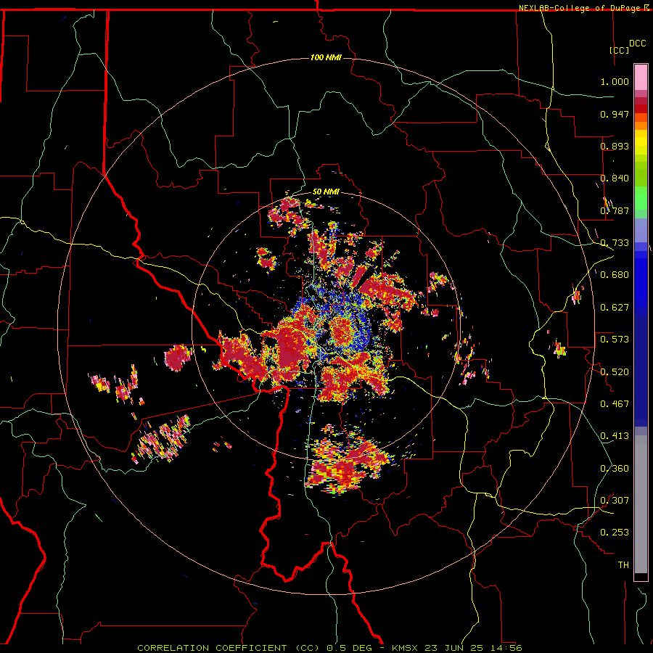The height and width of the screenshot is (653, 653).
Task: Click the [CC] label above the color scale
Action: click(x=620, y=50)
